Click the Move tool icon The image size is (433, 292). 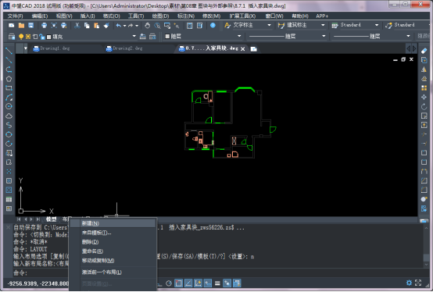(424, 97)
